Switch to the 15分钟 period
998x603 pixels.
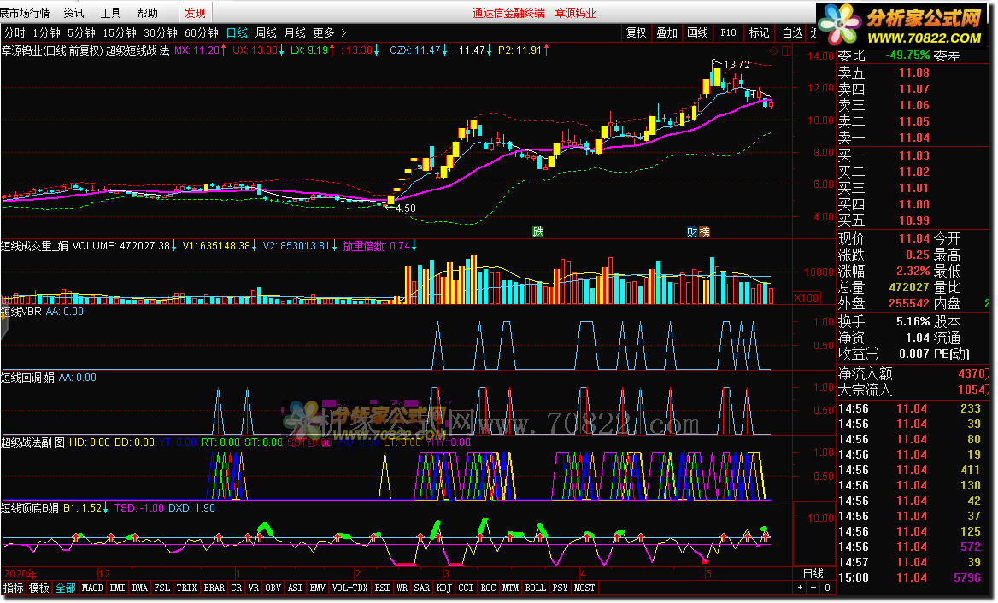[x=120, y=32]
